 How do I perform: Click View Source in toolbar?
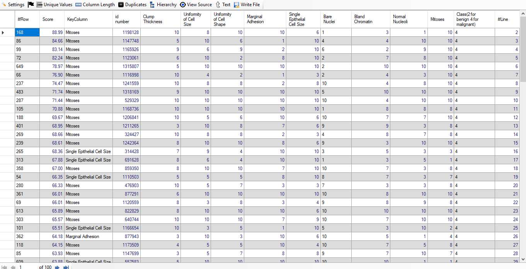point(196,5)
